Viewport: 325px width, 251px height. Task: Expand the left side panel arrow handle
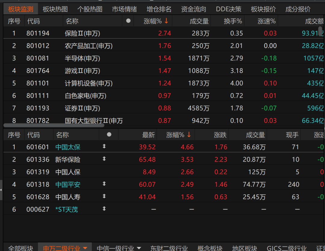[x=1, y=190]
